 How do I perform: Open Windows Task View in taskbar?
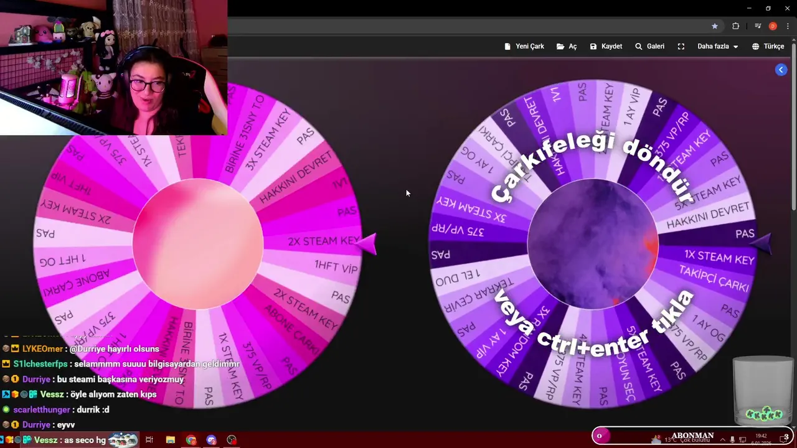coord(149,440)
